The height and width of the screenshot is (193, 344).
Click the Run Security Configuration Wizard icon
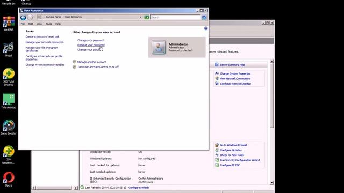tap(217, 160)
